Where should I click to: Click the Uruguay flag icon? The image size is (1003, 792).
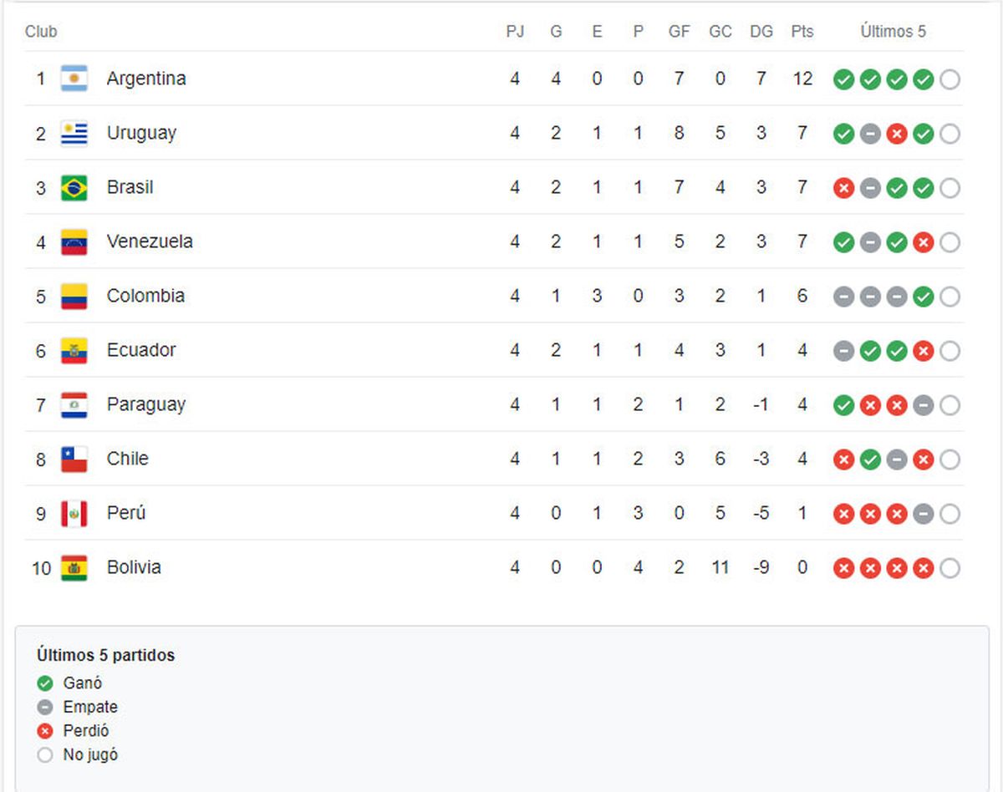[x=74, y=134]
